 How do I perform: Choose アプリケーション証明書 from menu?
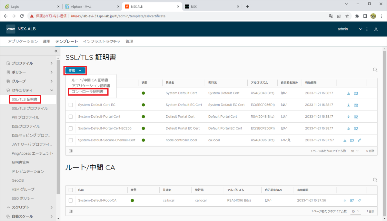point(91,86)
